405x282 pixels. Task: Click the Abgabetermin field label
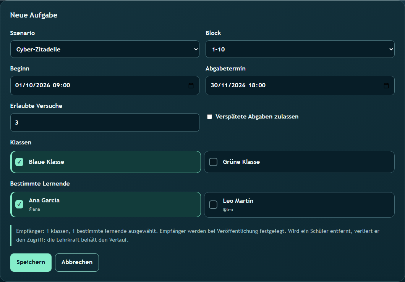click(225, 69)
